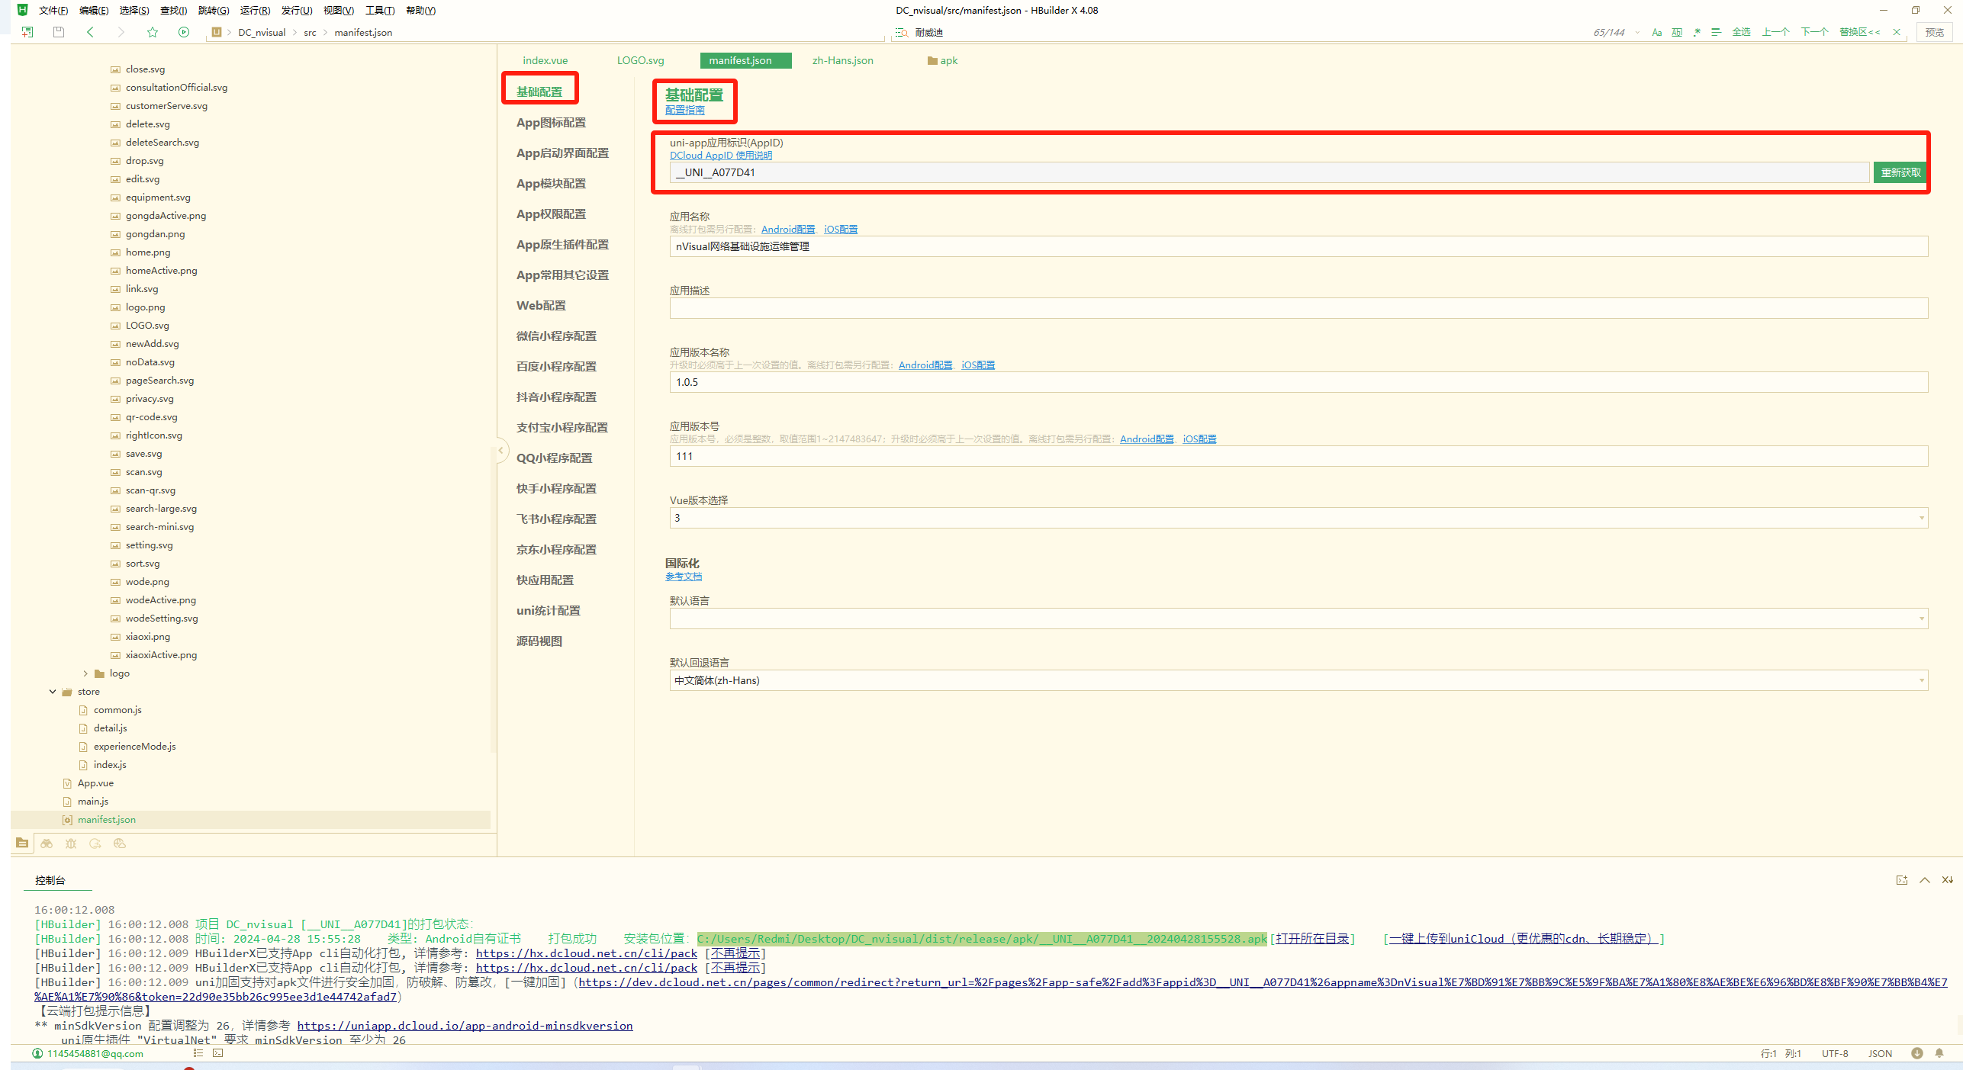
Task: Open the 默认回退语言 dropdown
Action: pyautogui.click(x=1298, y=680)
